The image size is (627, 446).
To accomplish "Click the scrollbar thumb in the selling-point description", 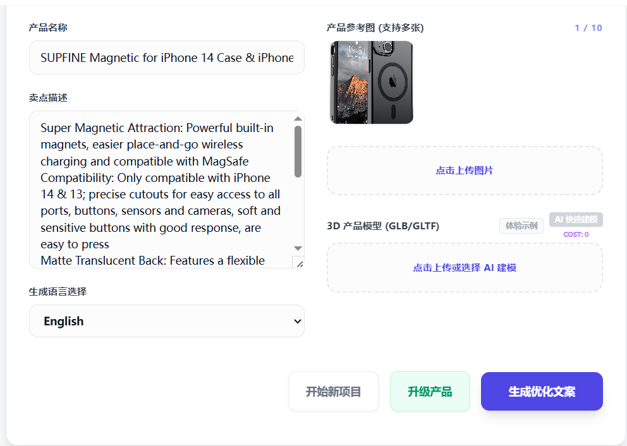I will pos(298,152).
